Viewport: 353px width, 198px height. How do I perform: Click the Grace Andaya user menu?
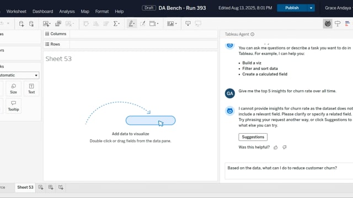pos(339,8)
